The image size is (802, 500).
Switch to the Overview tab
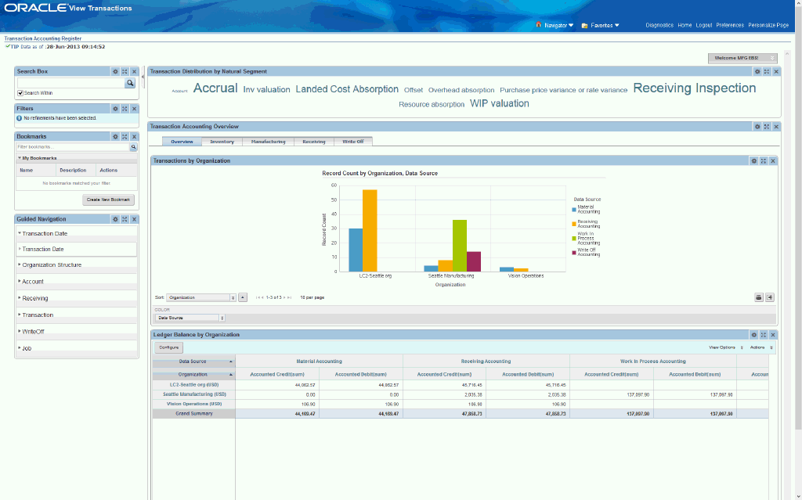182,142
